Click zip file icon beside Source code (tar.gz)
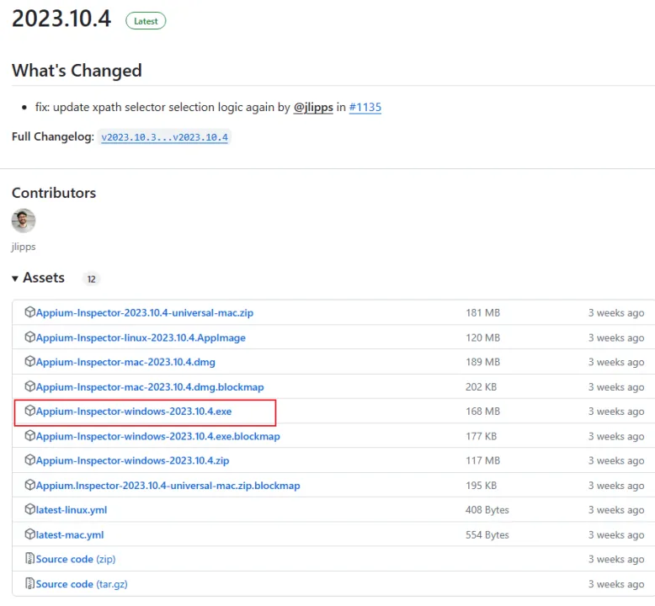The height and width of the screenshot is (606, 655). click(x=30, y=584)
